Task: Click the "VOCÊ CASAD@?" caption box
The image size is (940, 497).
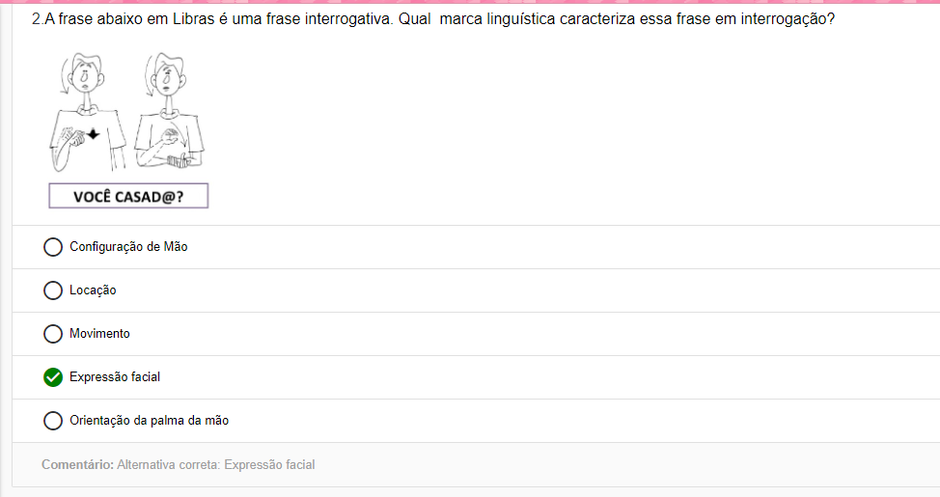Action: 128,197
